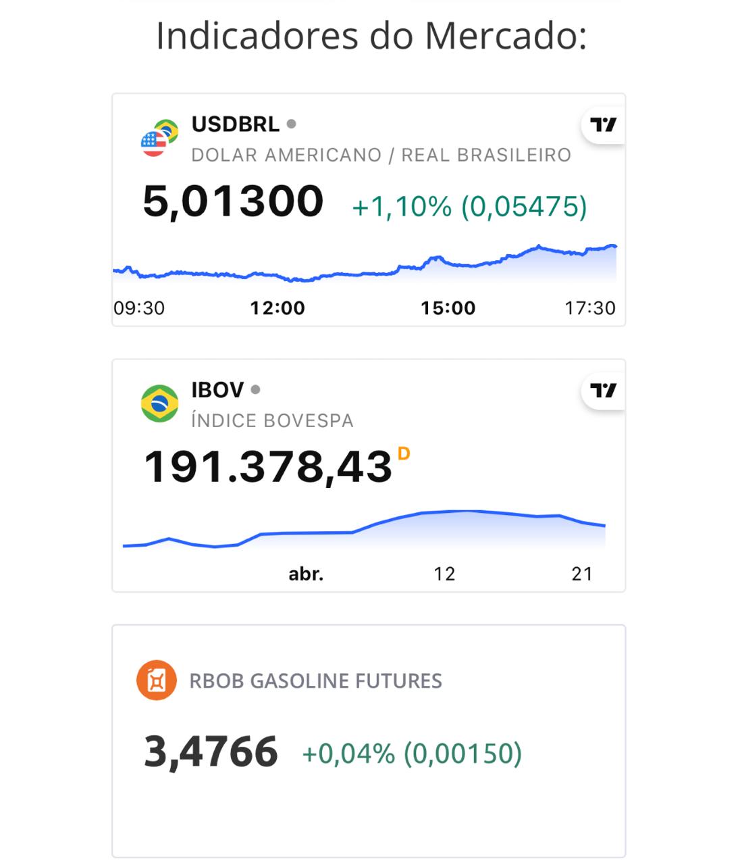Viewport: 740px width, 865px height.
Task: Click the USD/BRL flags icon
Action: coord(159,138)
